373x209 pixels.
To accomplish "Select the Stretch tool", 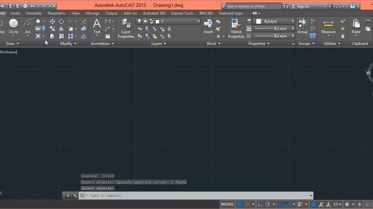I will [52, 36].
